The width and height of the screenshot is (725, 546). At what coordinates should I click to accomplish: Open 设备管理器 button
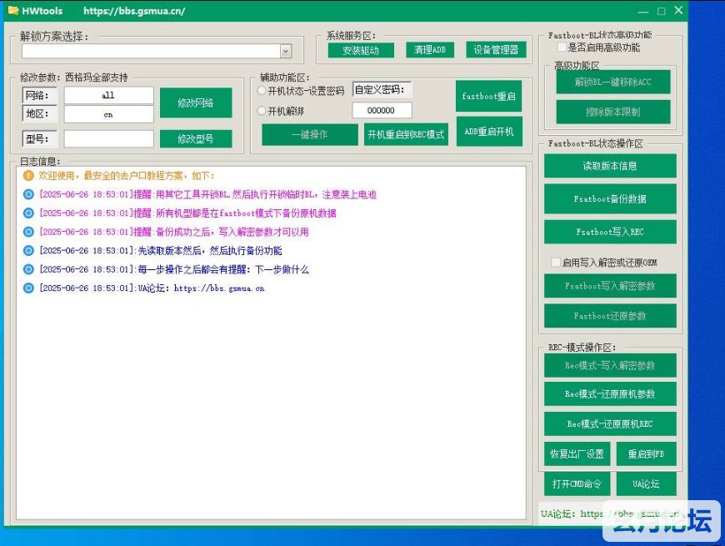[496, 50]
